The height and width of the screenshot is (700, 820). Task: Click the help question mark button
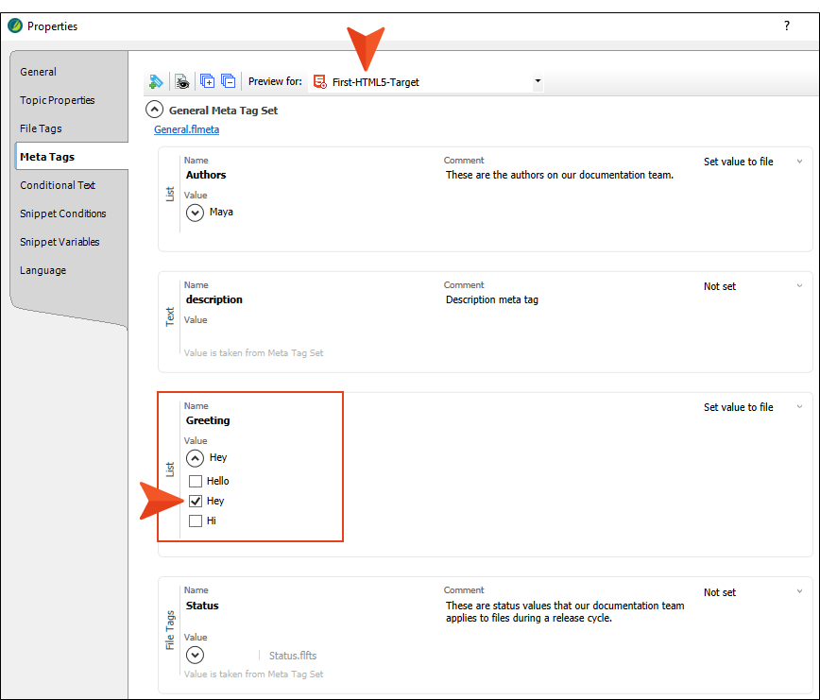coord(787,26)
